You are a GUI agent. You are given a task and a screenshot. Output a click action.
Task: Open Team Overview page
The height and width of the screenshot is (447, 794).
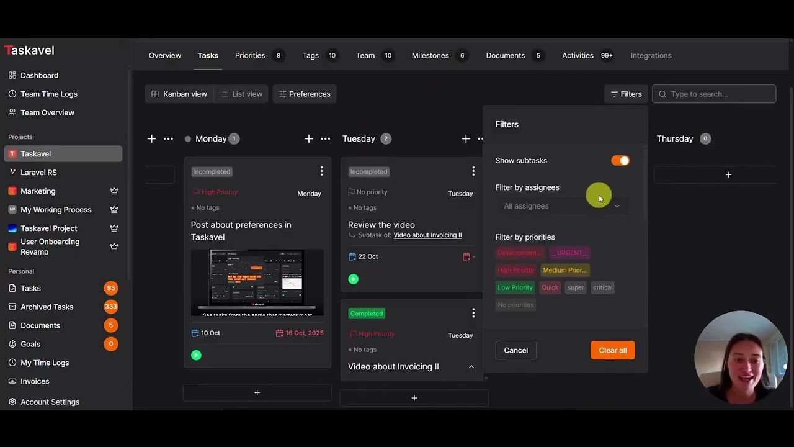(x=47, y=112)
